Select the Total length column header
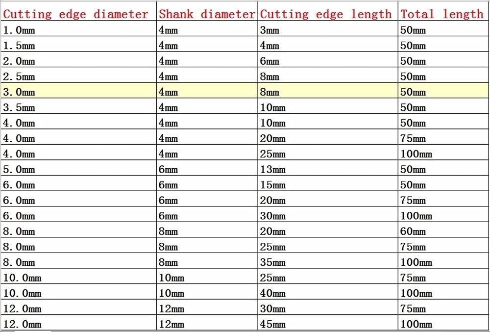This screenshot has width=490, height=332. pyautogui.click(x=442, y=14)
